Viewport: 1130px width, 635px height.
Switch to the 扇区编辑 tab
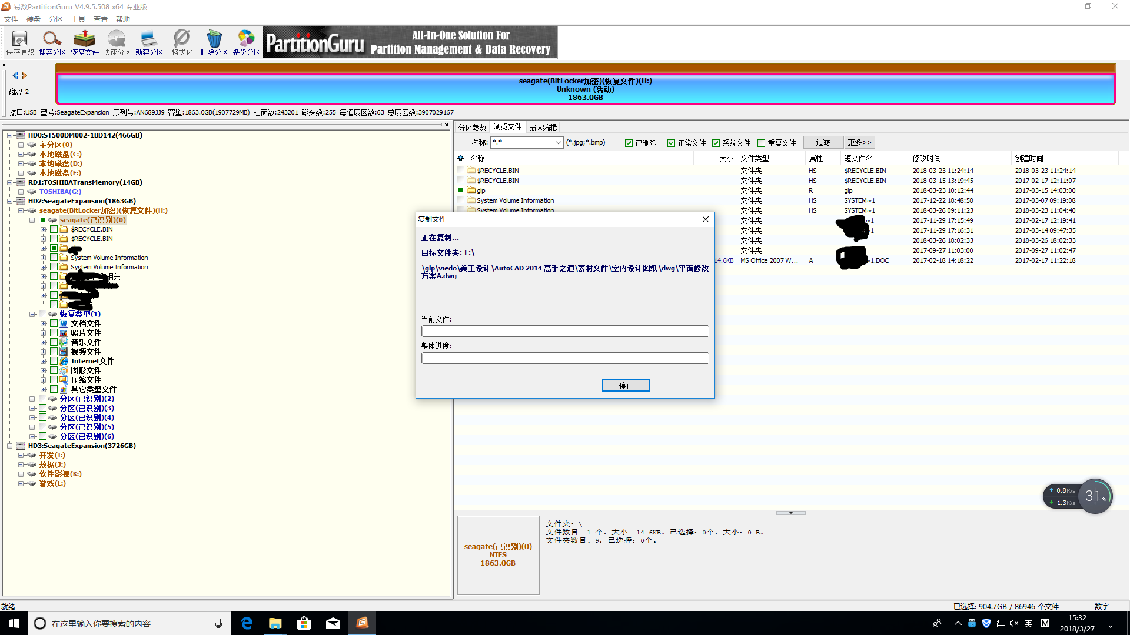(x=543, y=128)
